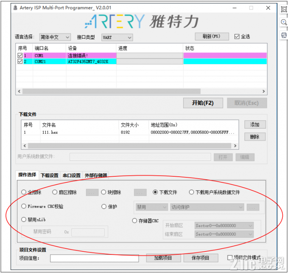Click the image view icon in the right sidebar
The width and height of the screenshot is (288, 273).
point(284,9)
